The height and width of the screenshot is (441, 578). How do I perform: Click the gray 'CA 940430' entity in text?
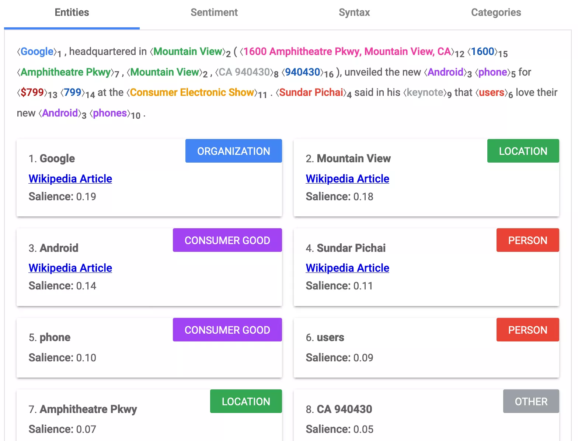coord(245,72)
